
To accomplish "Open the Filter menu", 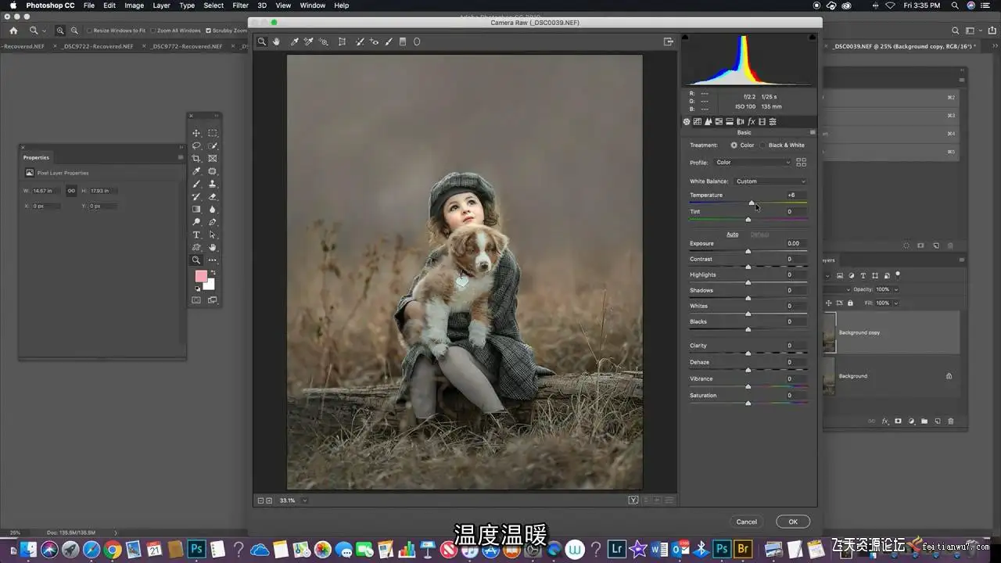I will [240, 5].
